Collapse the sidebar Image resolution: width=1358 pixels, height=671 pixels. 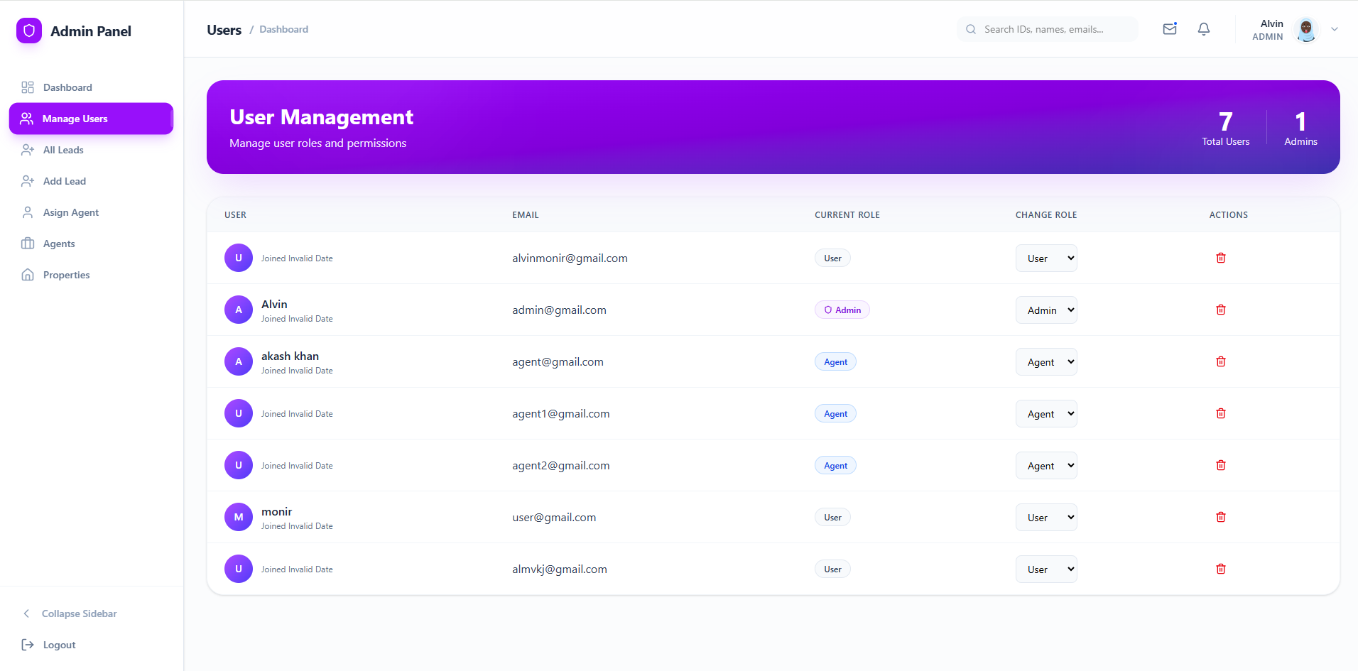[x=78, y=613]
